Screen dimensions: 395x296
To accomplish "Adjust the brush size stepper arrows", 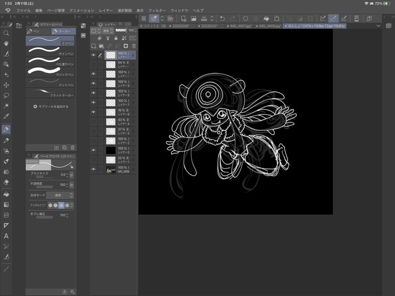I will [x=67, y=175].
